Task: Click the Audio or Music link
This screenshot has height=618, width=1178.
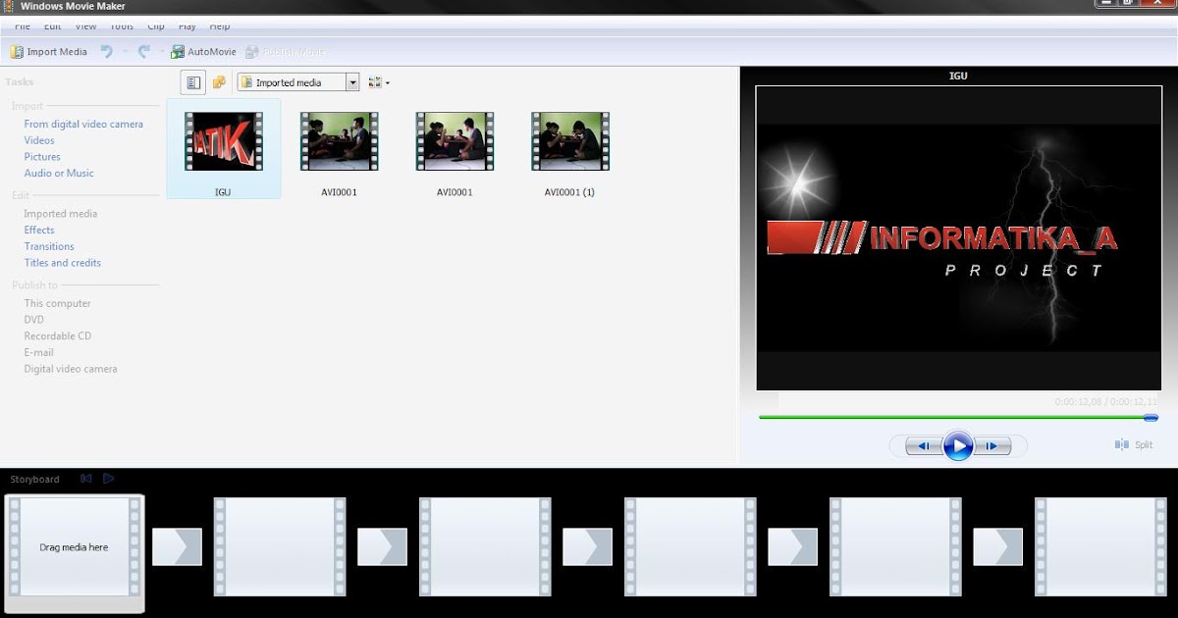Action: [59, 173]
